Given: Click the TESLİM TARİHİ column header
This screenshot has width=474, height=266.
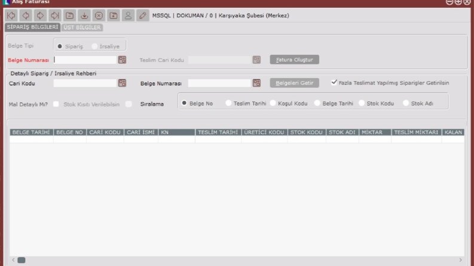Looking at the screenshot, I should [x=218, y=132].
